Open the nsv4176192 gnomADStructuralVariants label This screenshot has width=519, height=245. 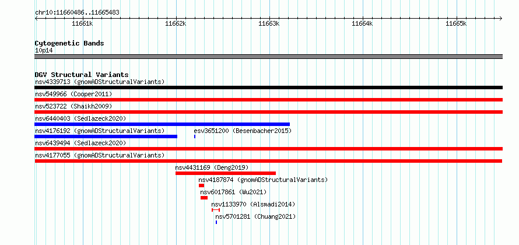100,131
